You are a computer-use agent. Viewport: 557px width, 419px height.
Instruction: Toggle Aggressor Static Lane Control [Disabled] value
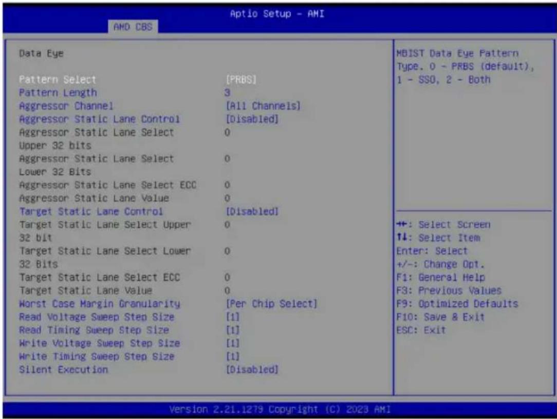252,119
